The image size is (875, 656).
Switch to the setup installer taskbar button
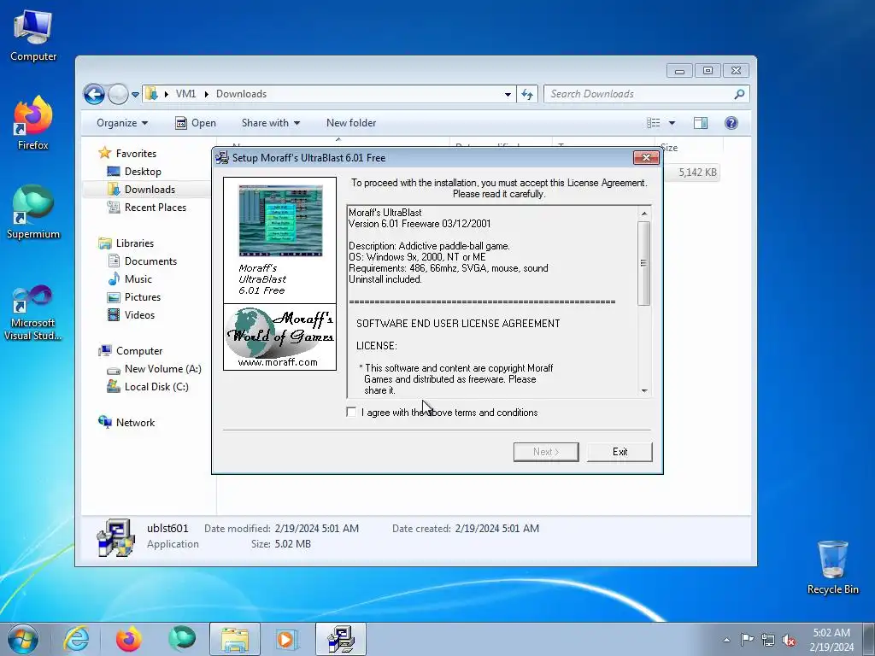[x=340, y=639]
